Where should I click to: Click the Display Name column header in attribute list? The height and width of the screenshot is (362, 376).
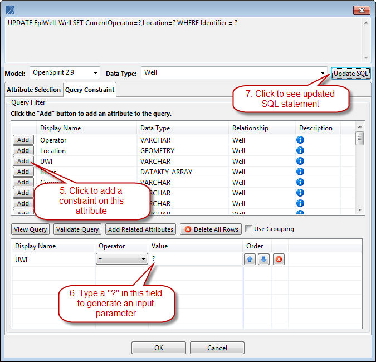point(86,128)
